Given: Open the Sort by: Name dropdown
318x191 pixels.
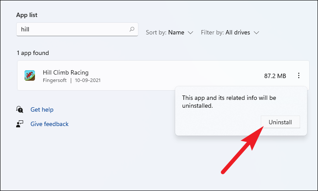Looking at the screenshot, I should (x=169, y=32).
